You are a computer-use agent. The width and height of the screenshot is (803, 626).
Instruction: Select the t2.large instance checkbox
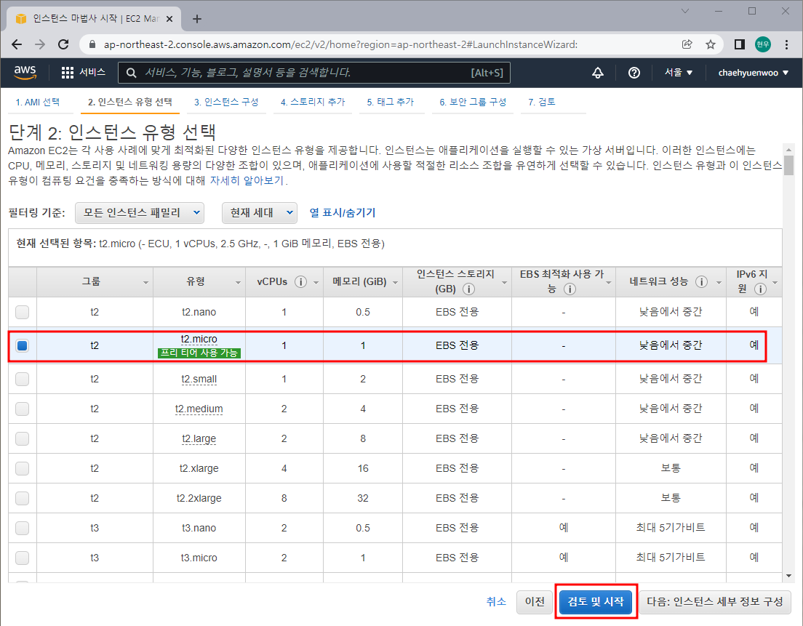click(x=22, y=438)
